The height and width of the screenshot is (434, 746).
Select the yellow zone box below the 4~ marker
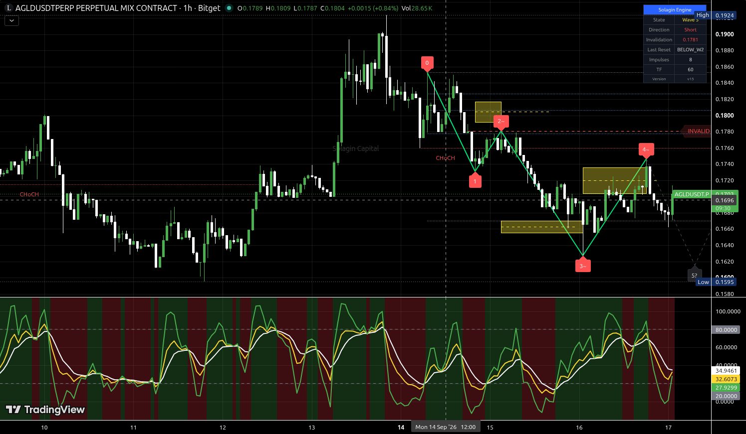click(x=615, y=180)
